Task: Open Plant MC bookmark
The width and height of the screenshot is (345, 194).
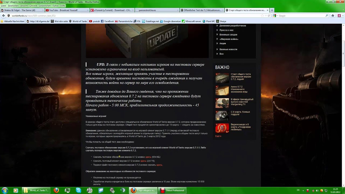Action: click(x=209, y=21)
